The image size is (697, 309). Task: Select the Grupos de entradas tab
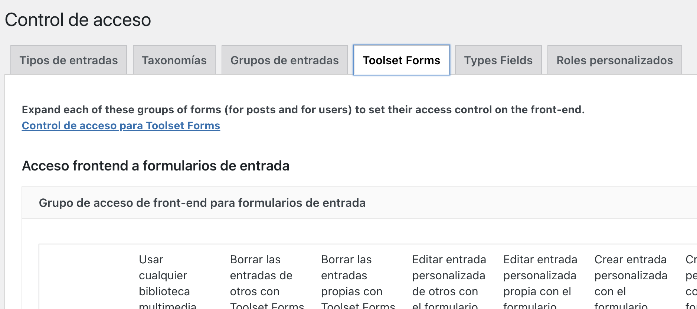(x=284, y=60)
